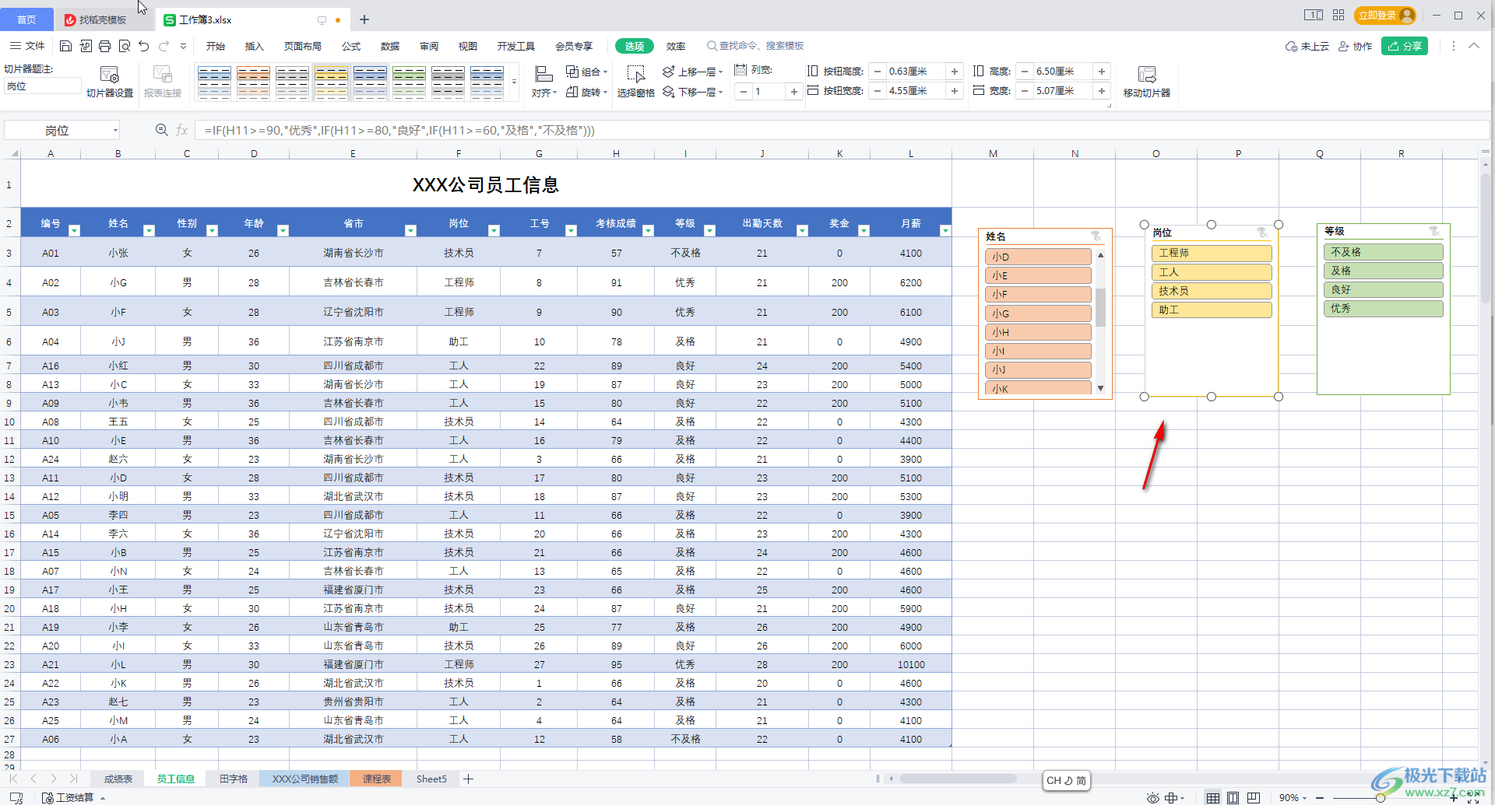Increase slicer 按钮高度 with plus

tap(955, 72)
